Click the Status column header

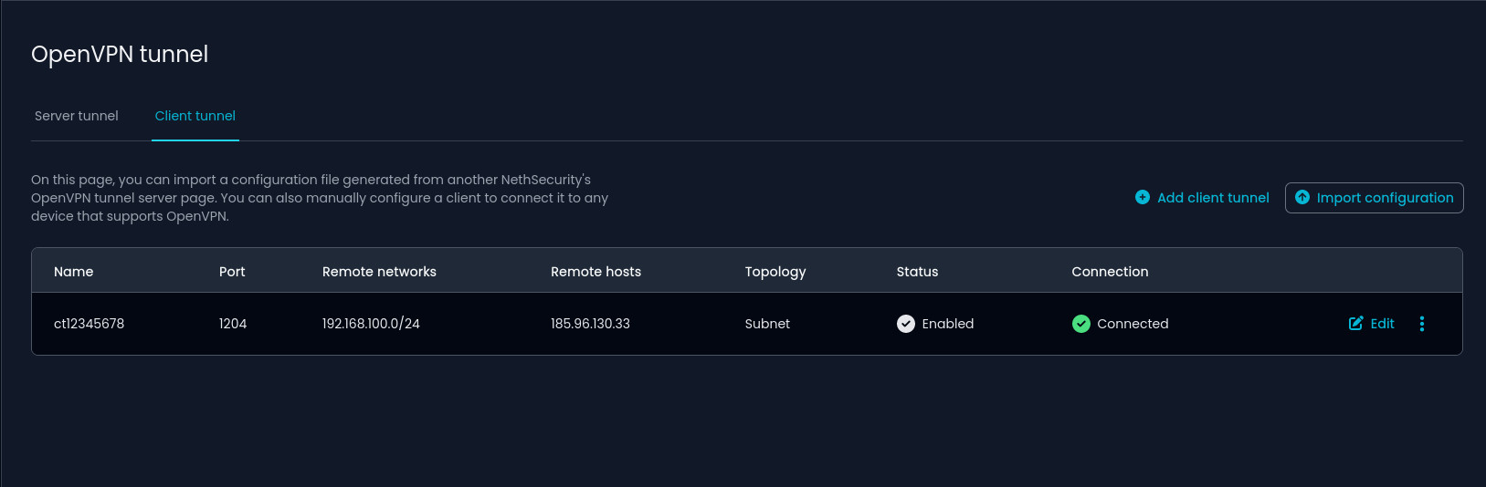[917, 272]
